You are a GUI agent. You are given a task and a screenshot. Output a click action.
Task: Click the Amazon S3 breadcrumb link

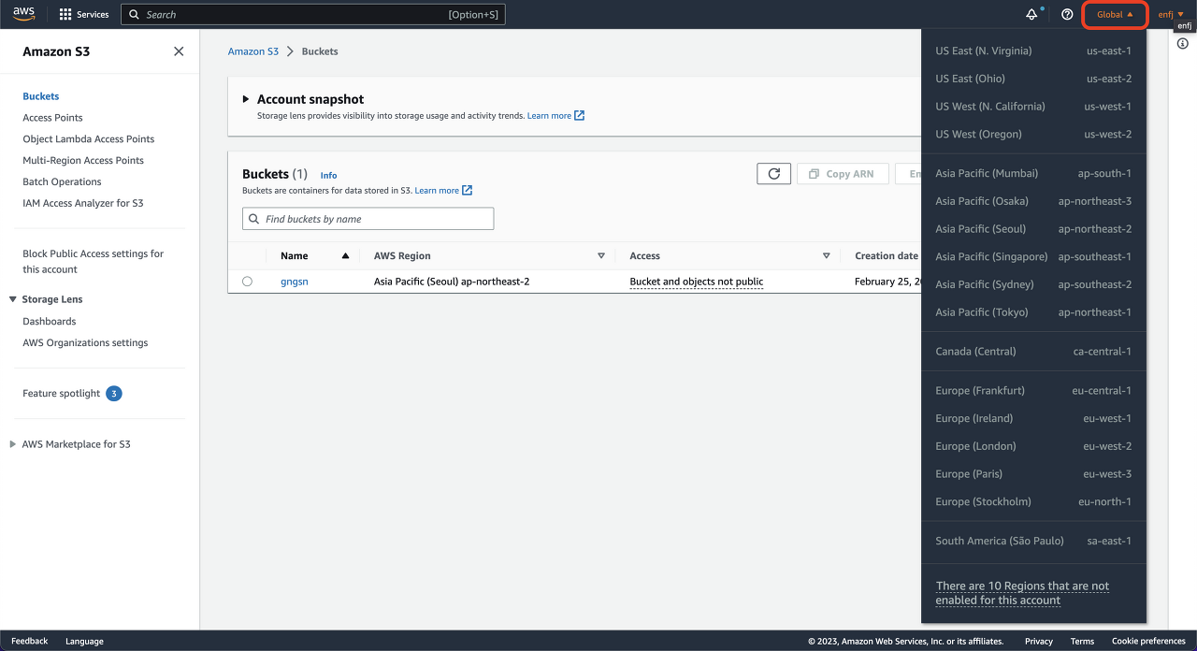253,51
